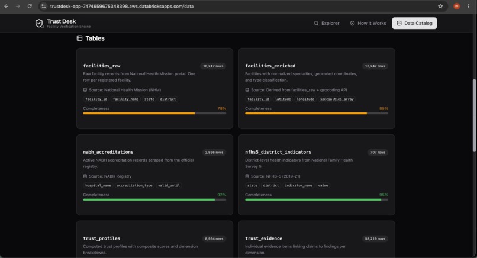
Task: Click the 58,219 rows badge
Action: 375,239
